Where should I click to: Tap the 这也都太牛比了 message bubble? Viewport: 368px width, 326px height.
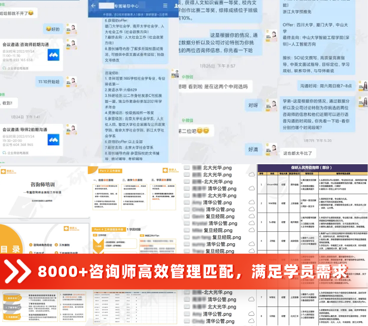pos(297,153)
